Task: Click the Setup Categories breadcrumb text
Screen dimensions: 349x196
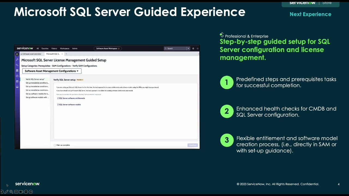Action: point(59,66)
